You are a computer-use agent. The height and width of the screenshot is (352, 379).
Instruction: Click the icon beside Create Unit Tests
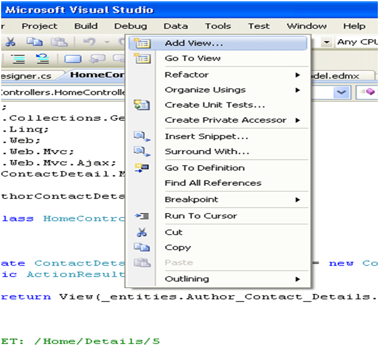point(141,105)
